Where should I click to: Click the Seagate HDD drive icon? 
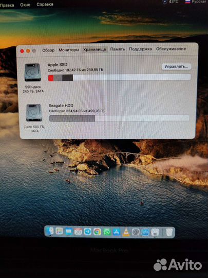[x=34, y=113]
